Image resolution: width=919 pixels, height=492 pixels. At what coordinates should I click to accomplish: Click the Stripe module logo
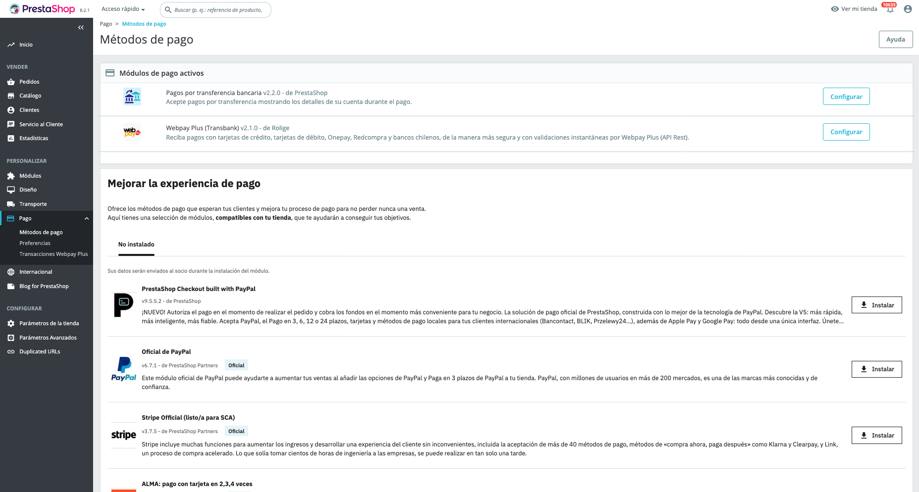(x=124, y=435)
